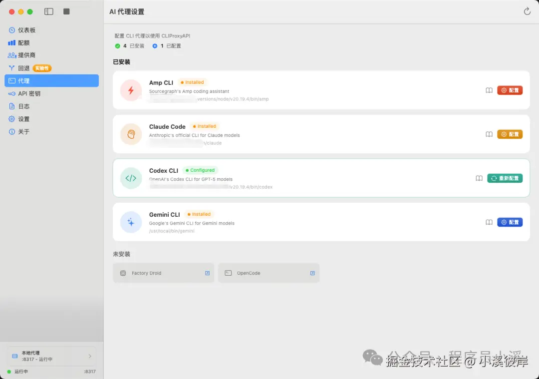Click the Claude Code title text
Viewport: 539px width, 379px height.
[x=167, y=126]
